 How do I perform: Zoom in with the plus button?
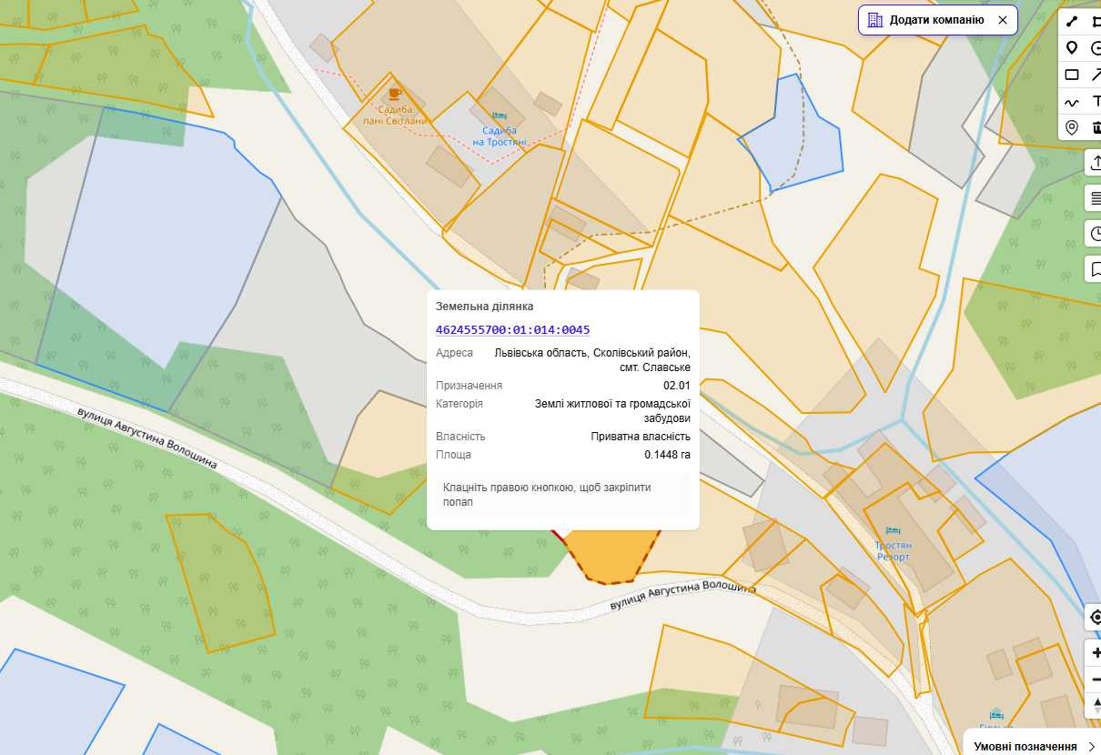point(1095,652)
